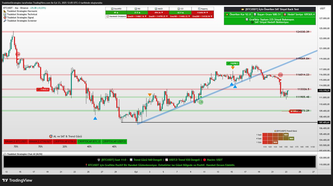This screenshot has width=333, height=186.
Task: Click the BINANCE:ETHUSDT red cell
Action: (x=40, y=142)
